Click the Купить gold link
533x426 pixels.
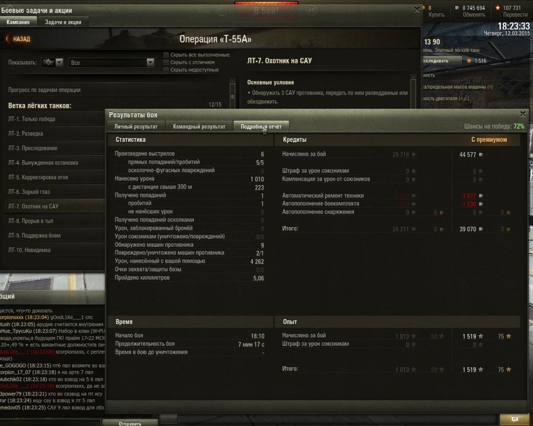tap(437, 15)
